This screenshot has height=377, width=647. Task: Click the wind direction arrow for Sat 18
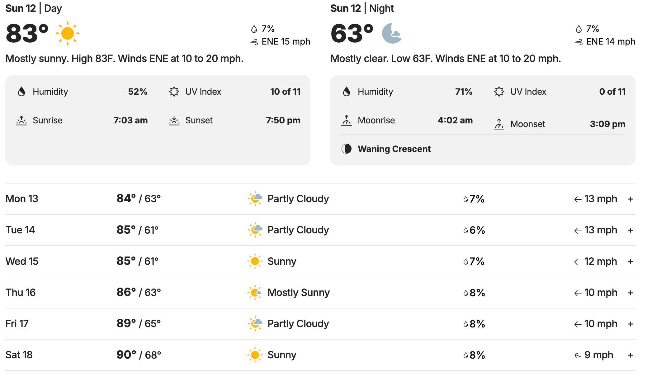click(x=578, y=355)
